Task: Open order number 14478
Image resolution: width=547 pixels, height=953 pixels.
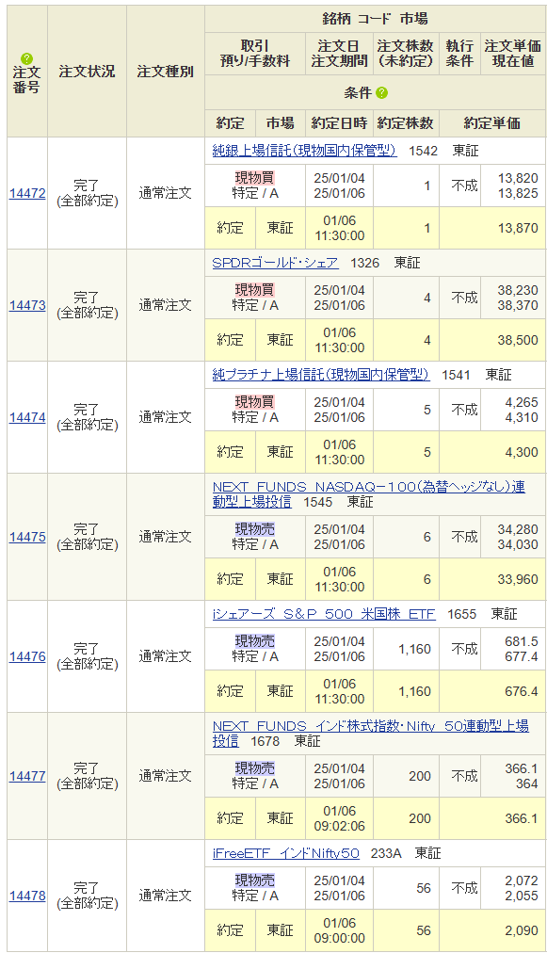Action: [x=27, y=896]
